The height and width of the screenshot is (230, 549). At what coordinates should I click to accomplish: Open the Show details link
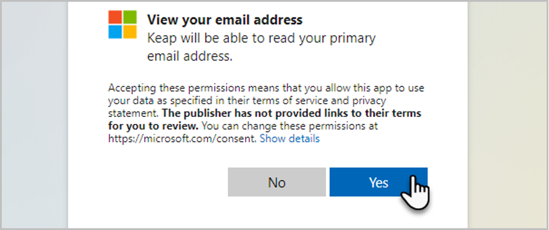coord(289,139)
